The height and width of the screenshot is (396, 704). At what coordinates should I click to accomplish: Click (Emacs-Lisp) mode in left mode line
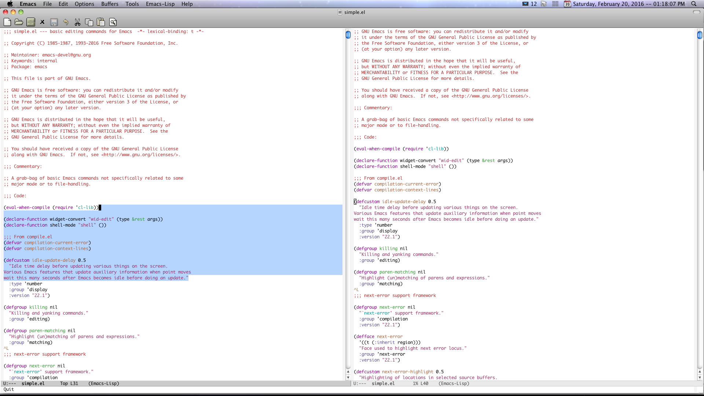104,384
